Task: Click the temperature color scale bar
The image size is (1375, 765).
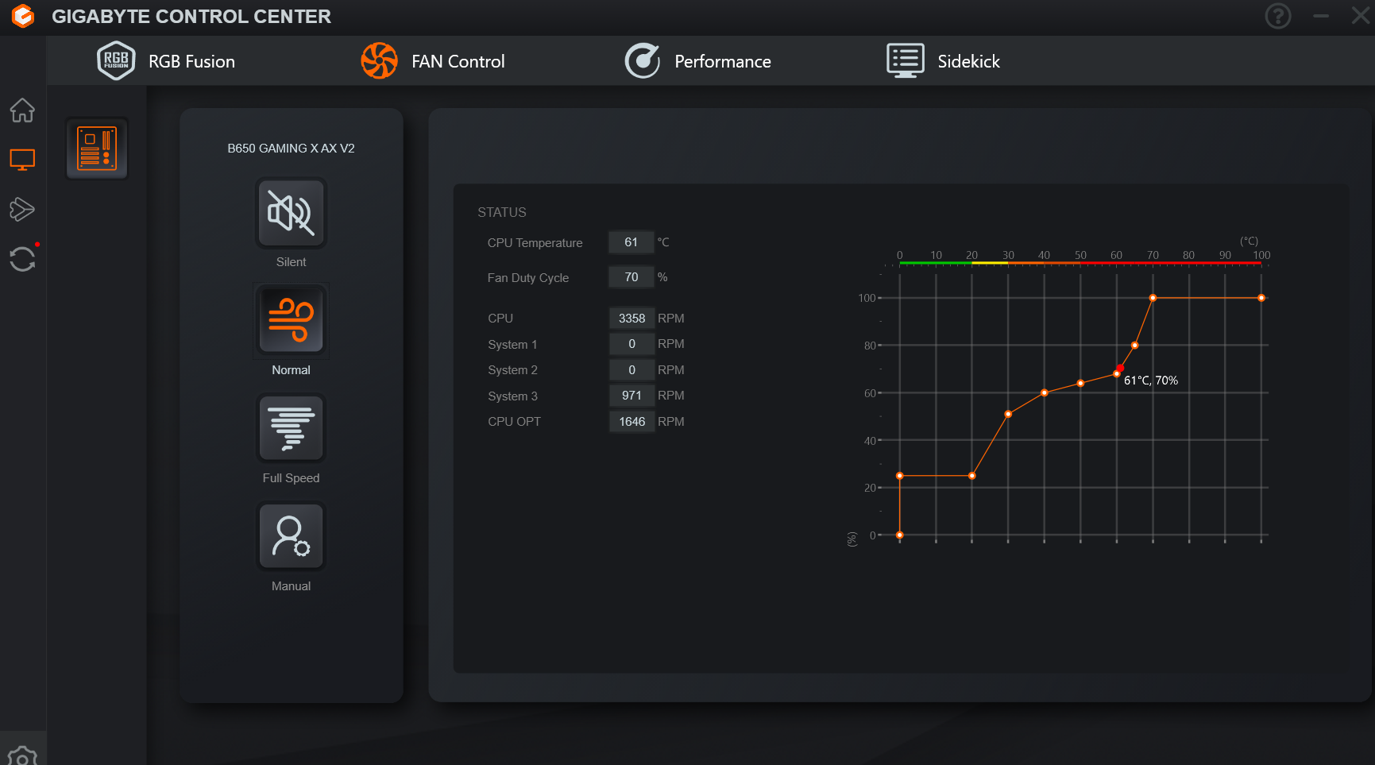Action: click(x=1080, y=263)
